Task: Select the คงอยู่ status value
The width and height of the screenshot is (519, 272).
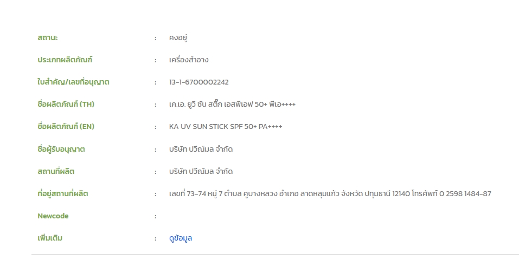Action: [178, 38]
